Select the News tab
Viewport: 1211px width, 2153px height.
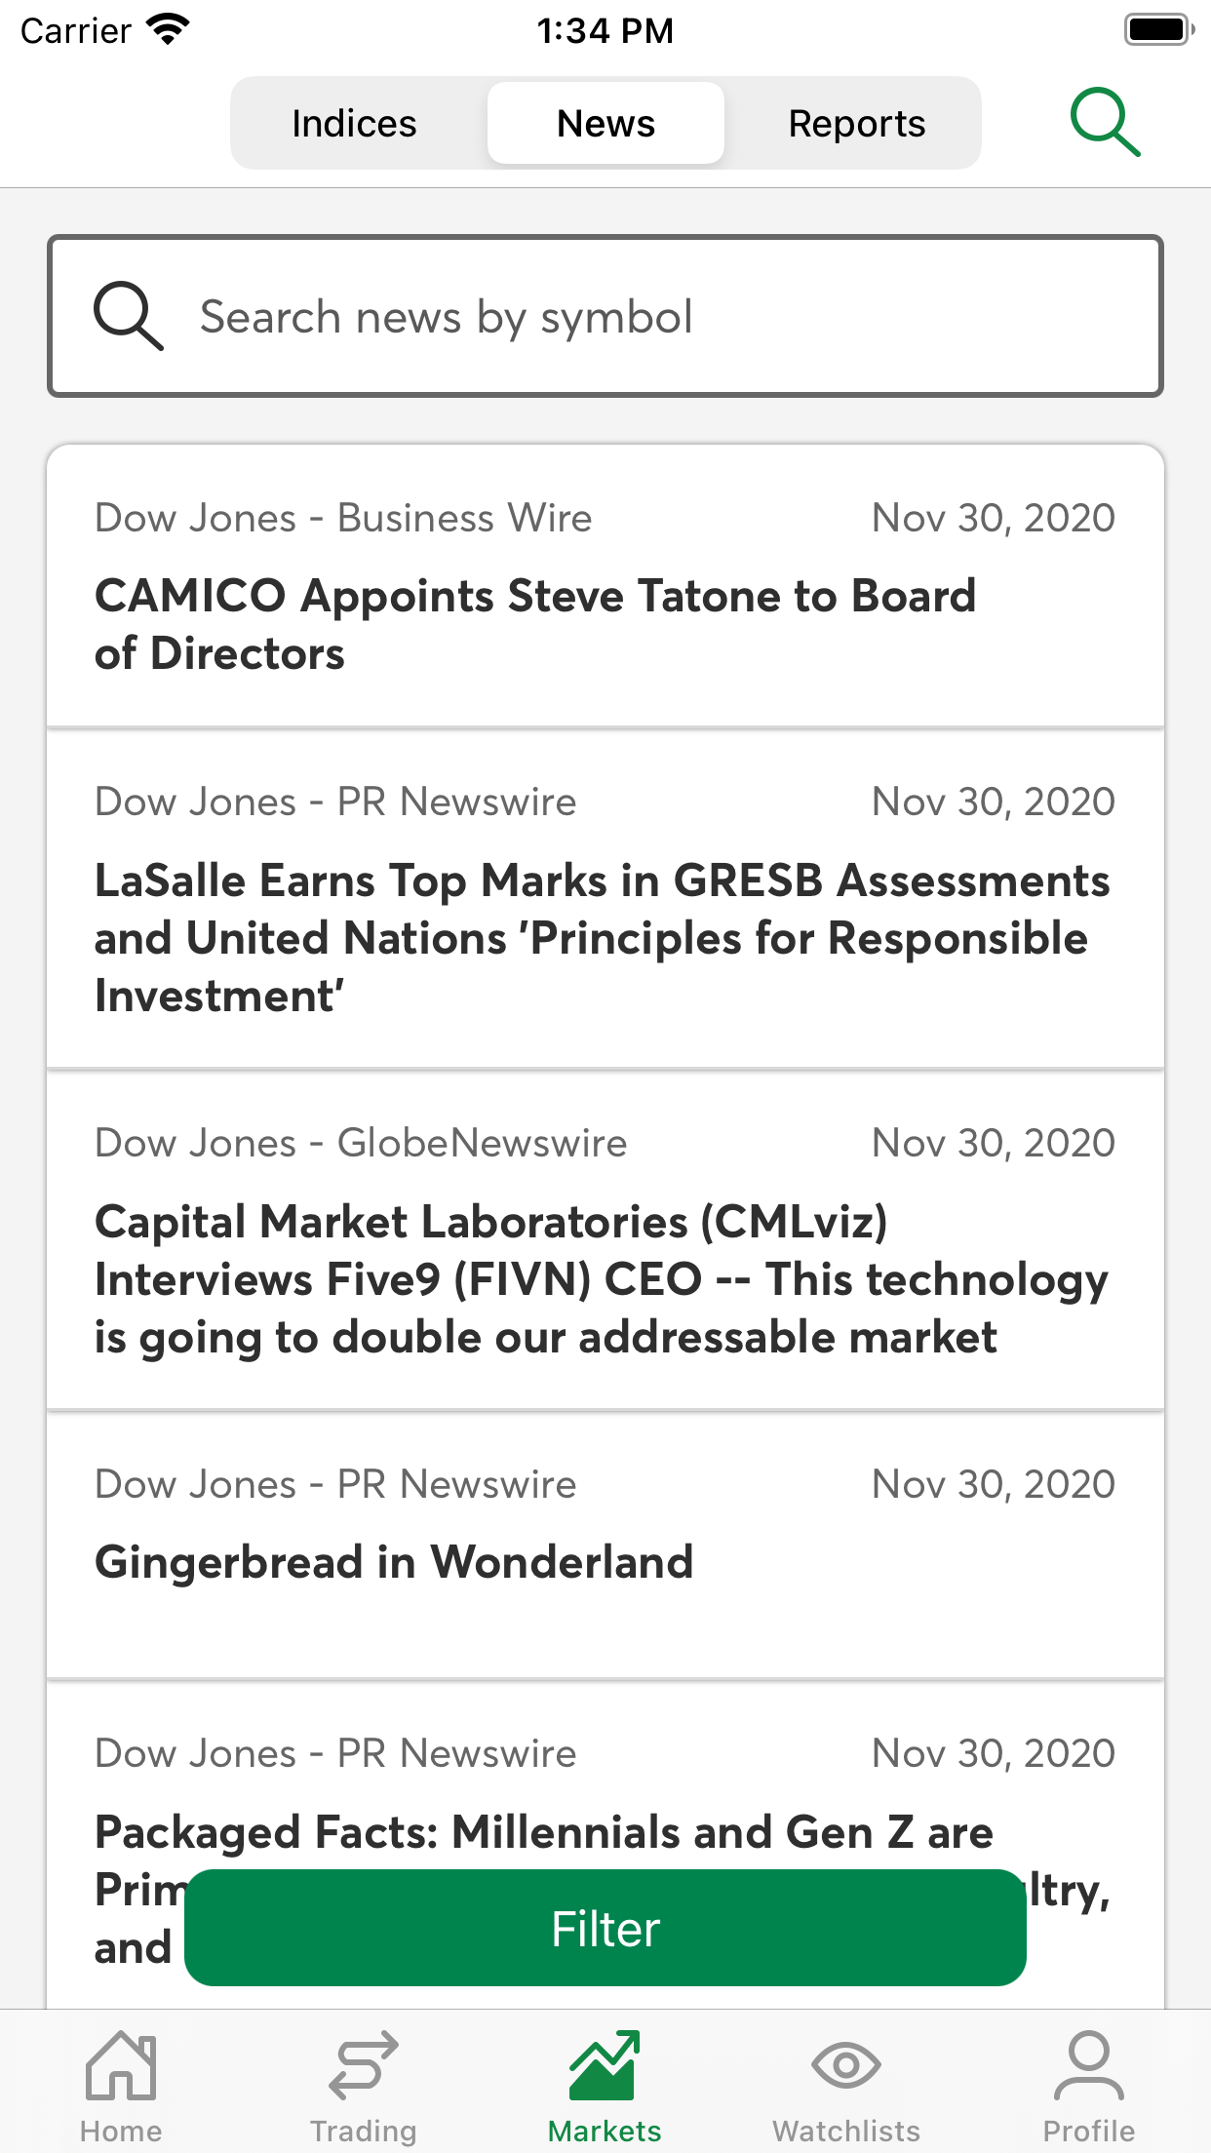605,124
